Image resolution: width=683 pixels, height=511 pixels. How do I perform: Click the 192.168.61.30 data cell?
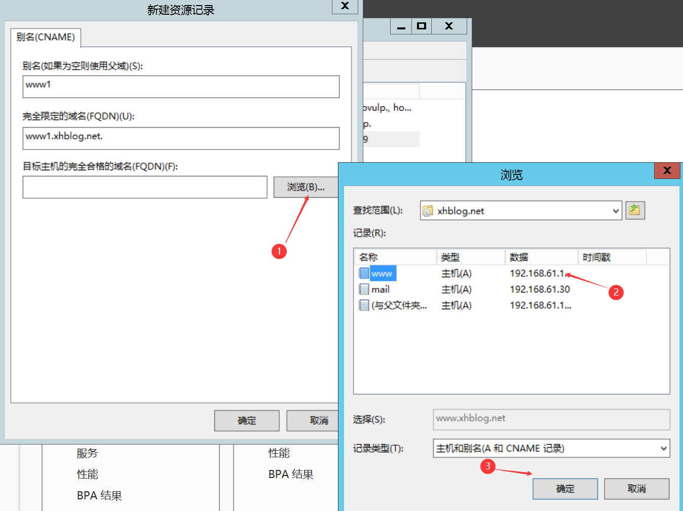tap(540, 289)
